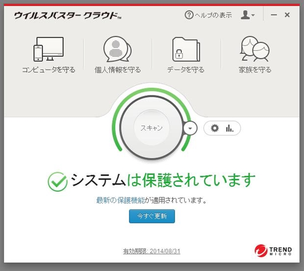Click the 個人情報を守る label
This screenshot has width=304, height=271.
click(x=118, y=70)
